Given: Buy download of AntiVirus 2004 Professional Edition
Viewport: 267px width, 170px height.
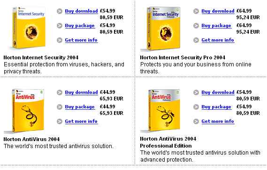Looking at the screenshot, I should [218, 92].
